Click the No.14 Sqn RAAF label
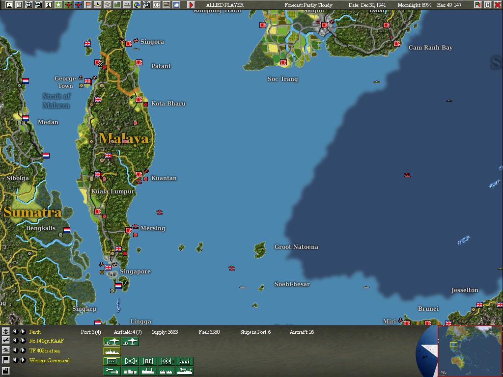This screenshot has width=503, height=377. (x=47, y=341)
